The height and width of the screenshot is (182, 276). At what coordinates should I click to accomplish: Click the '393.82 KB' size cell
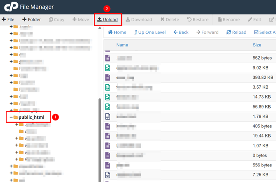263,78
